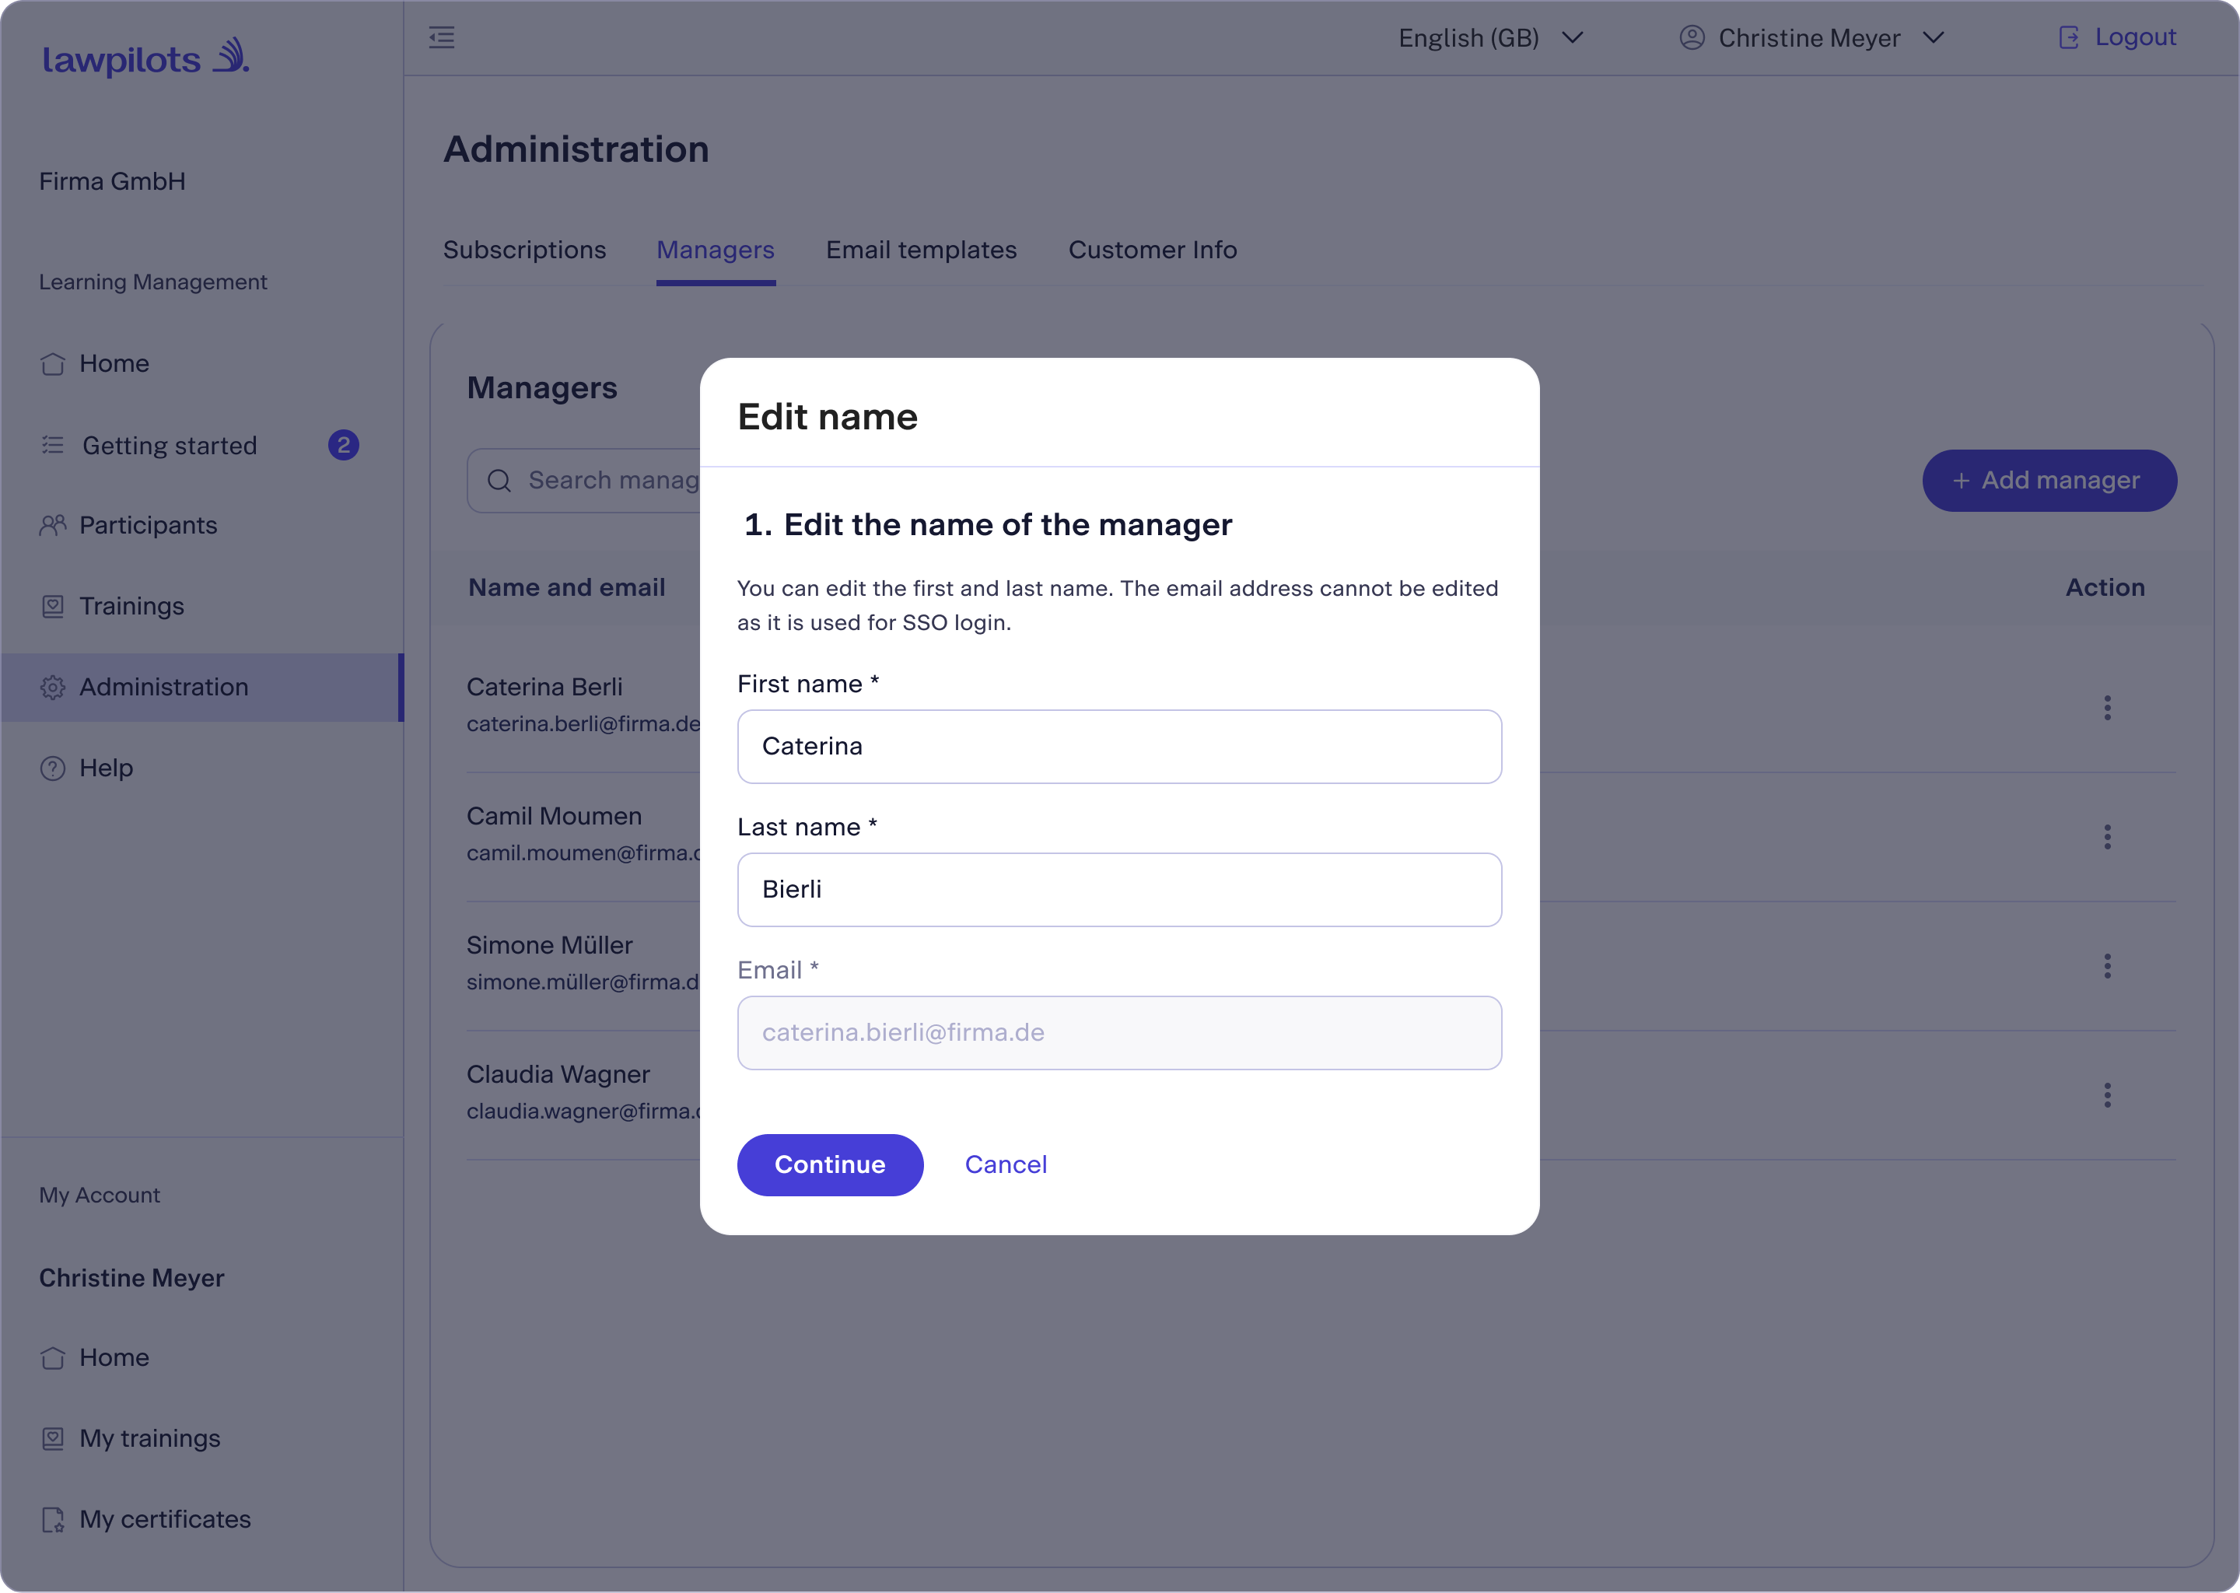Click the My certificates document icon

[x=53, y=1519]
